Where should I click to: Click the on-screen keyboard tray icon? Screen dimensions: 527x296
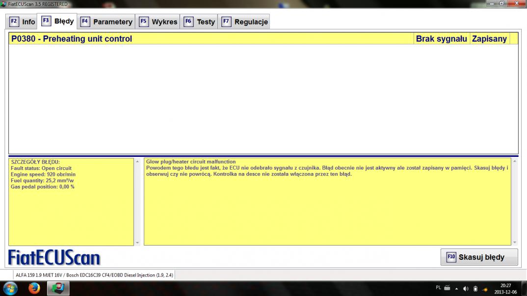click(x=448, y=288)
